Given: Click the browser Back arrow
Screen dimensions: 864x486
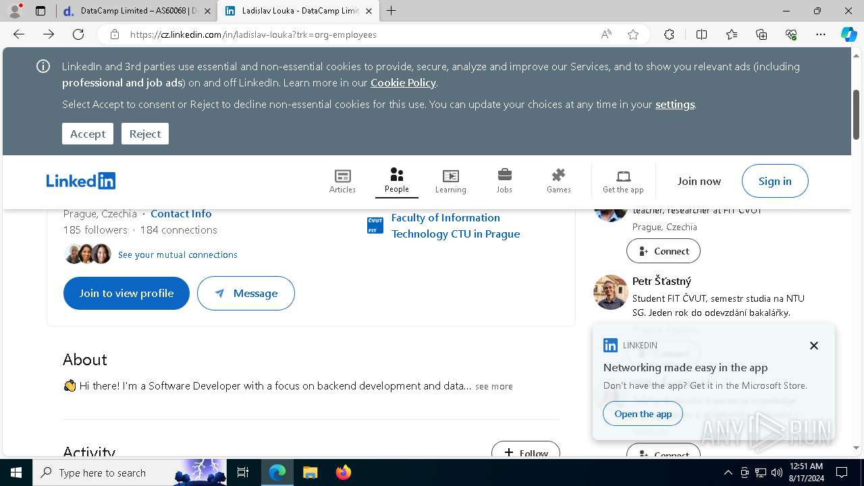Looking at the screenshot, I should click(19, 34).
